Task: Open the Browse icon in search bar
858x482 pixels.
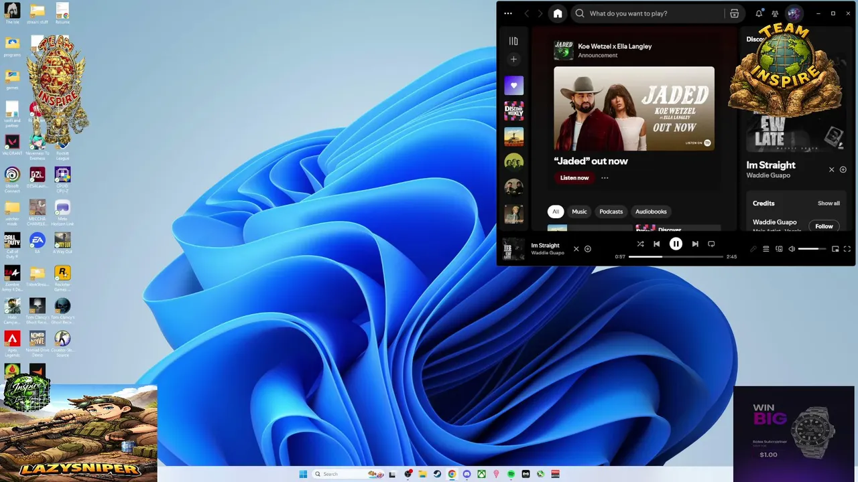Action: [x=734, y=13]
